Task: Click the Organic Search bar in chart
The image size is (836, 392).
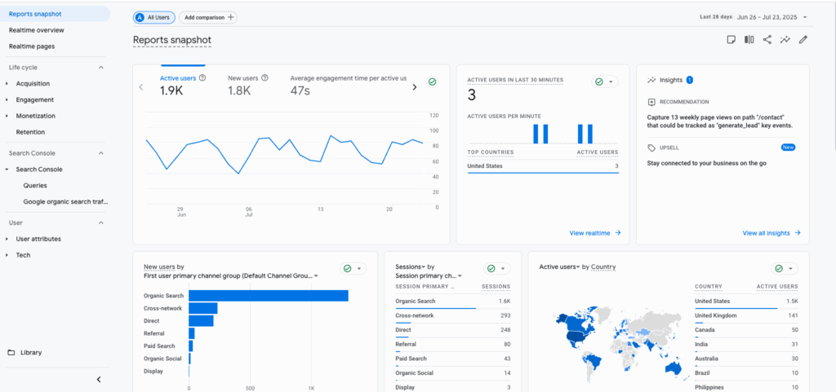Action: (x=268, y=296)
